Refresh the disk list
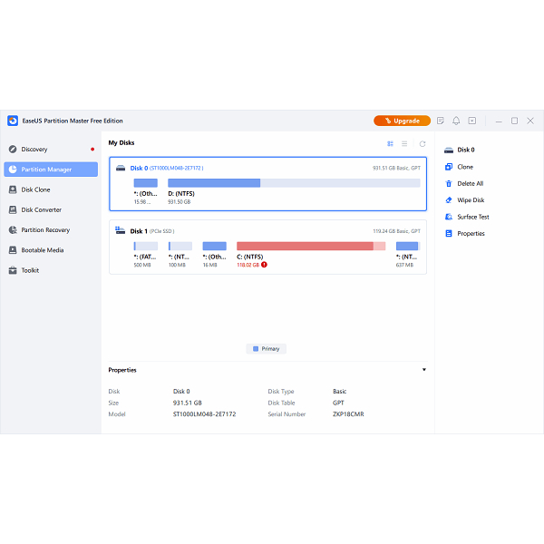The height and width of the screenshot is (544, 544). pyautogui.click(x=423, y=143)
